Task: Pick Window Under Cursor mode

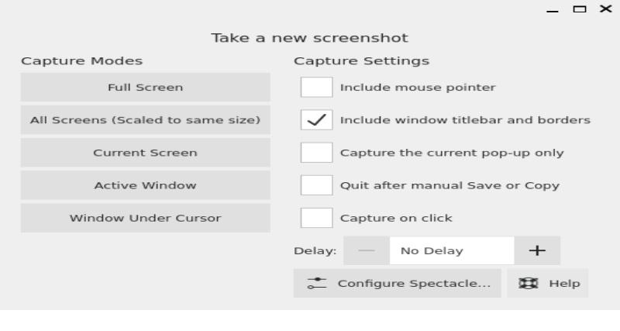Action: [145, 218]
